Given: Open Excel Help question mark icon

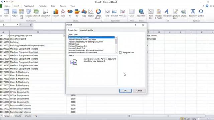Looking at the screenshot, I should [207, 6].
